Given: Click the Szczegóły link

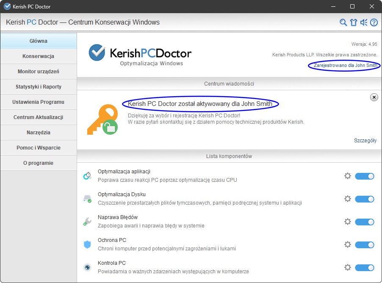Looking at the screenshot, I should click(365, 141).
